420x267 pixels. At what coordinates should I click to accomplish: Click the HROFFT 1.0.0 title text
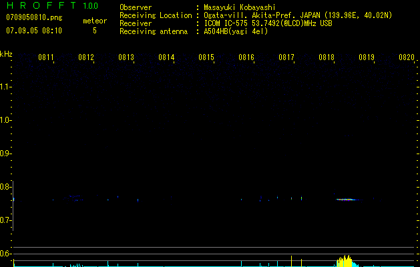pos(52,5)
